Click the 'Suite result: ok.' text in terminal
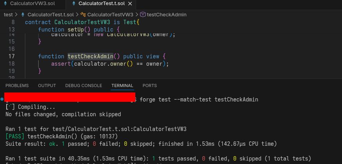This screenshot has height=164, width=342. tap(32, 144)
